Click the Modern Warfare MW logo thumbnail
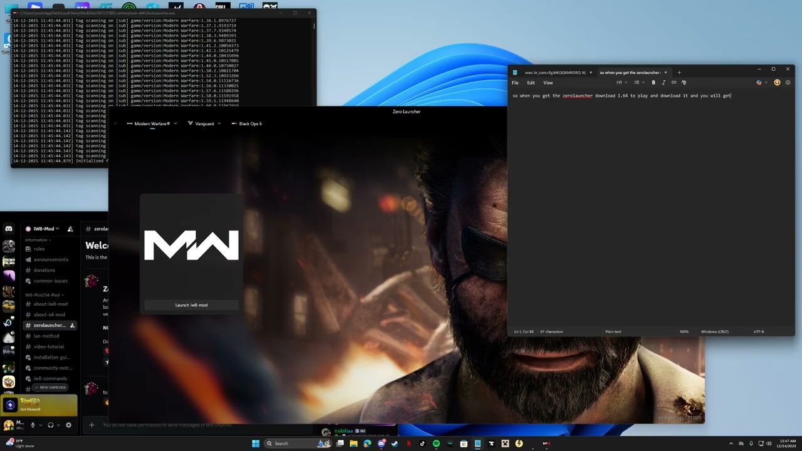Screen dimensions: 802x451 (x=191, y=245)
